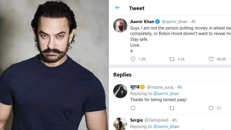Retweet the reply from insane_suraj
The image size is (231, 130).
[172, 108]
